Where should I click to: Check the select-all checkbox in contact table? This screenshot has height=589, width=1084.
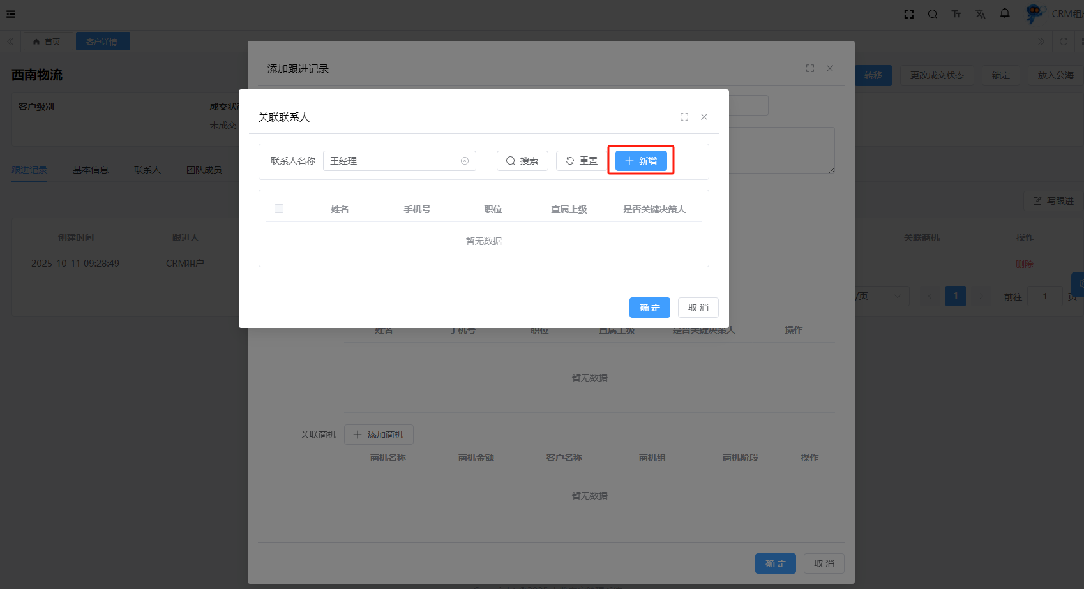(x=279, y=209)
